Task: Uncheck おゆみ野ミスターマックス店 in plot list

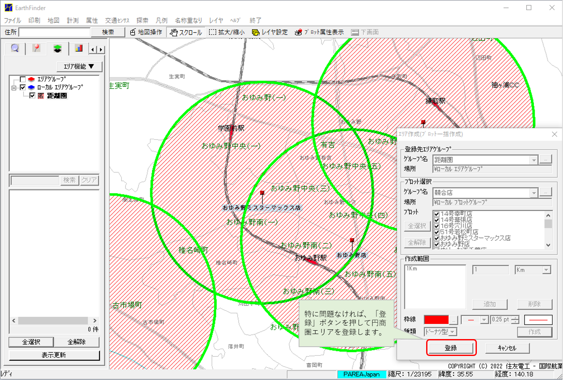Action: click(x=437, y=238)
